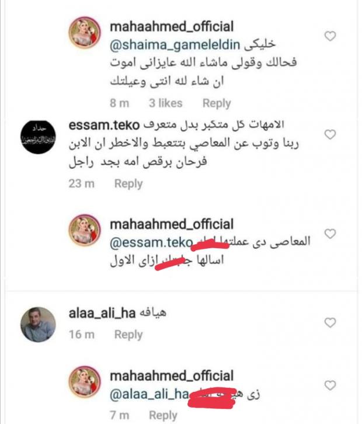Open essam.teko username in comment
Image resolution: width=362 pixels, height=424 pixels.
pyautogui.click(x=104, y=125)
